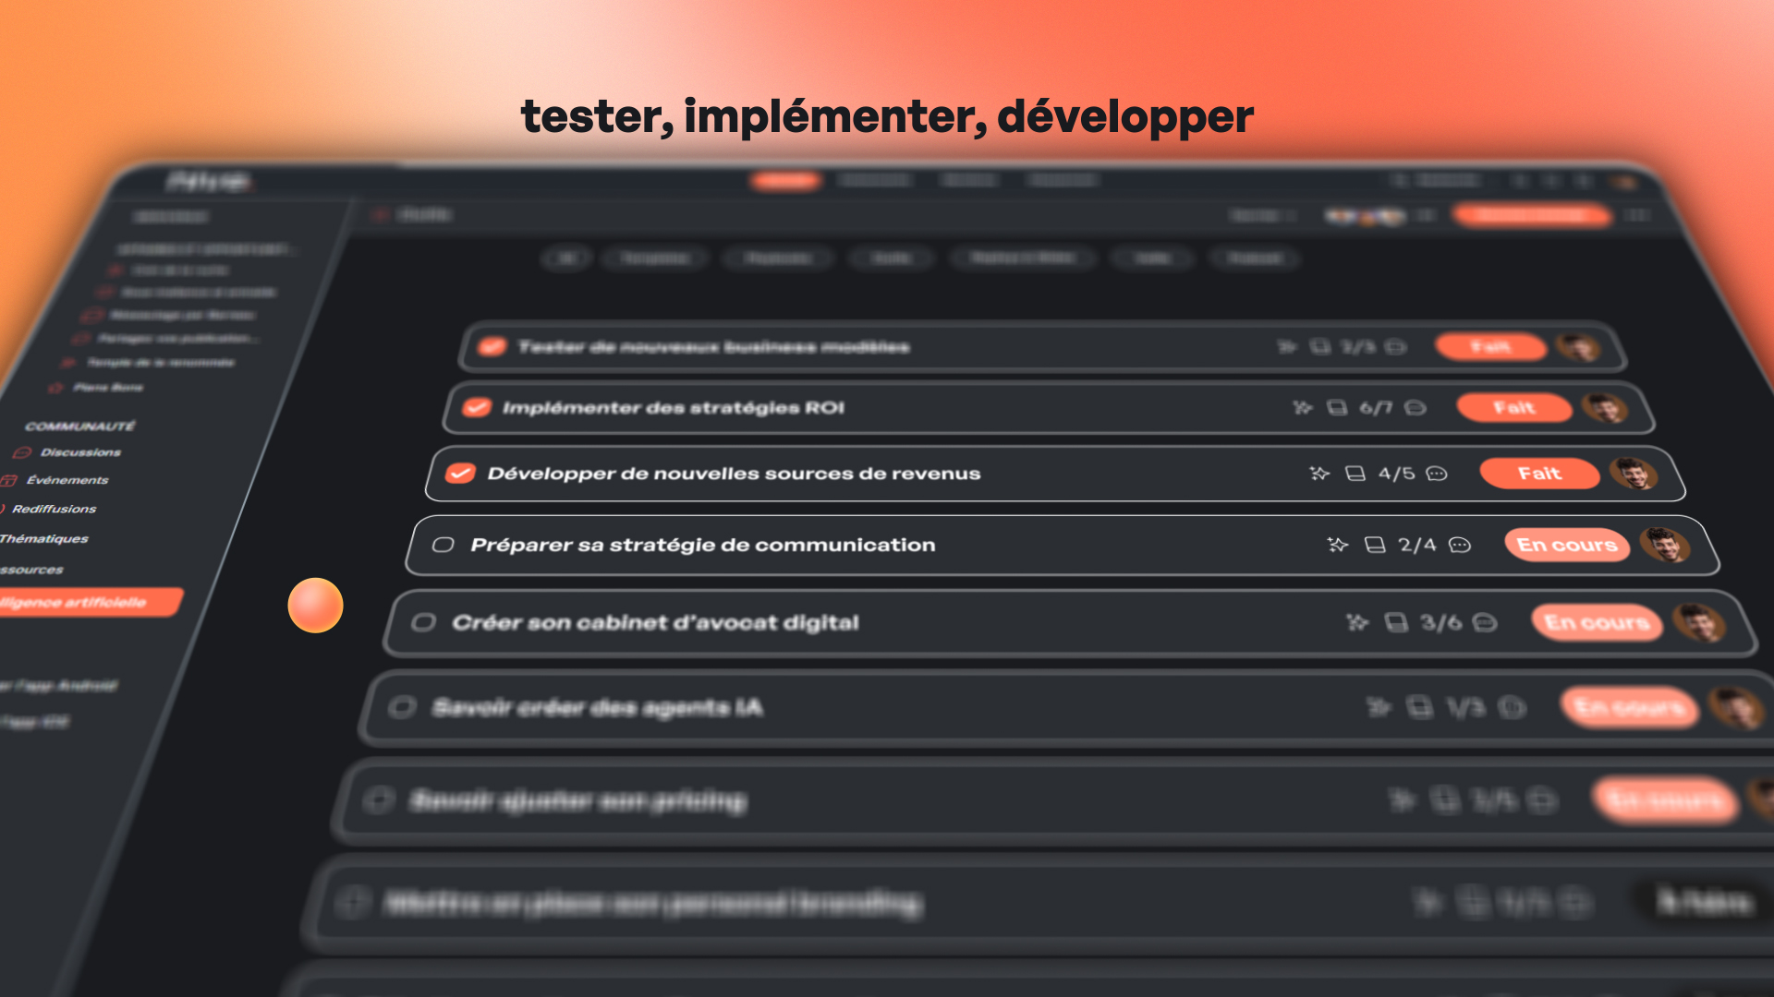Click 'Fait' badge on 'Implémenter des stratégies ROI'

[1514, 407]
